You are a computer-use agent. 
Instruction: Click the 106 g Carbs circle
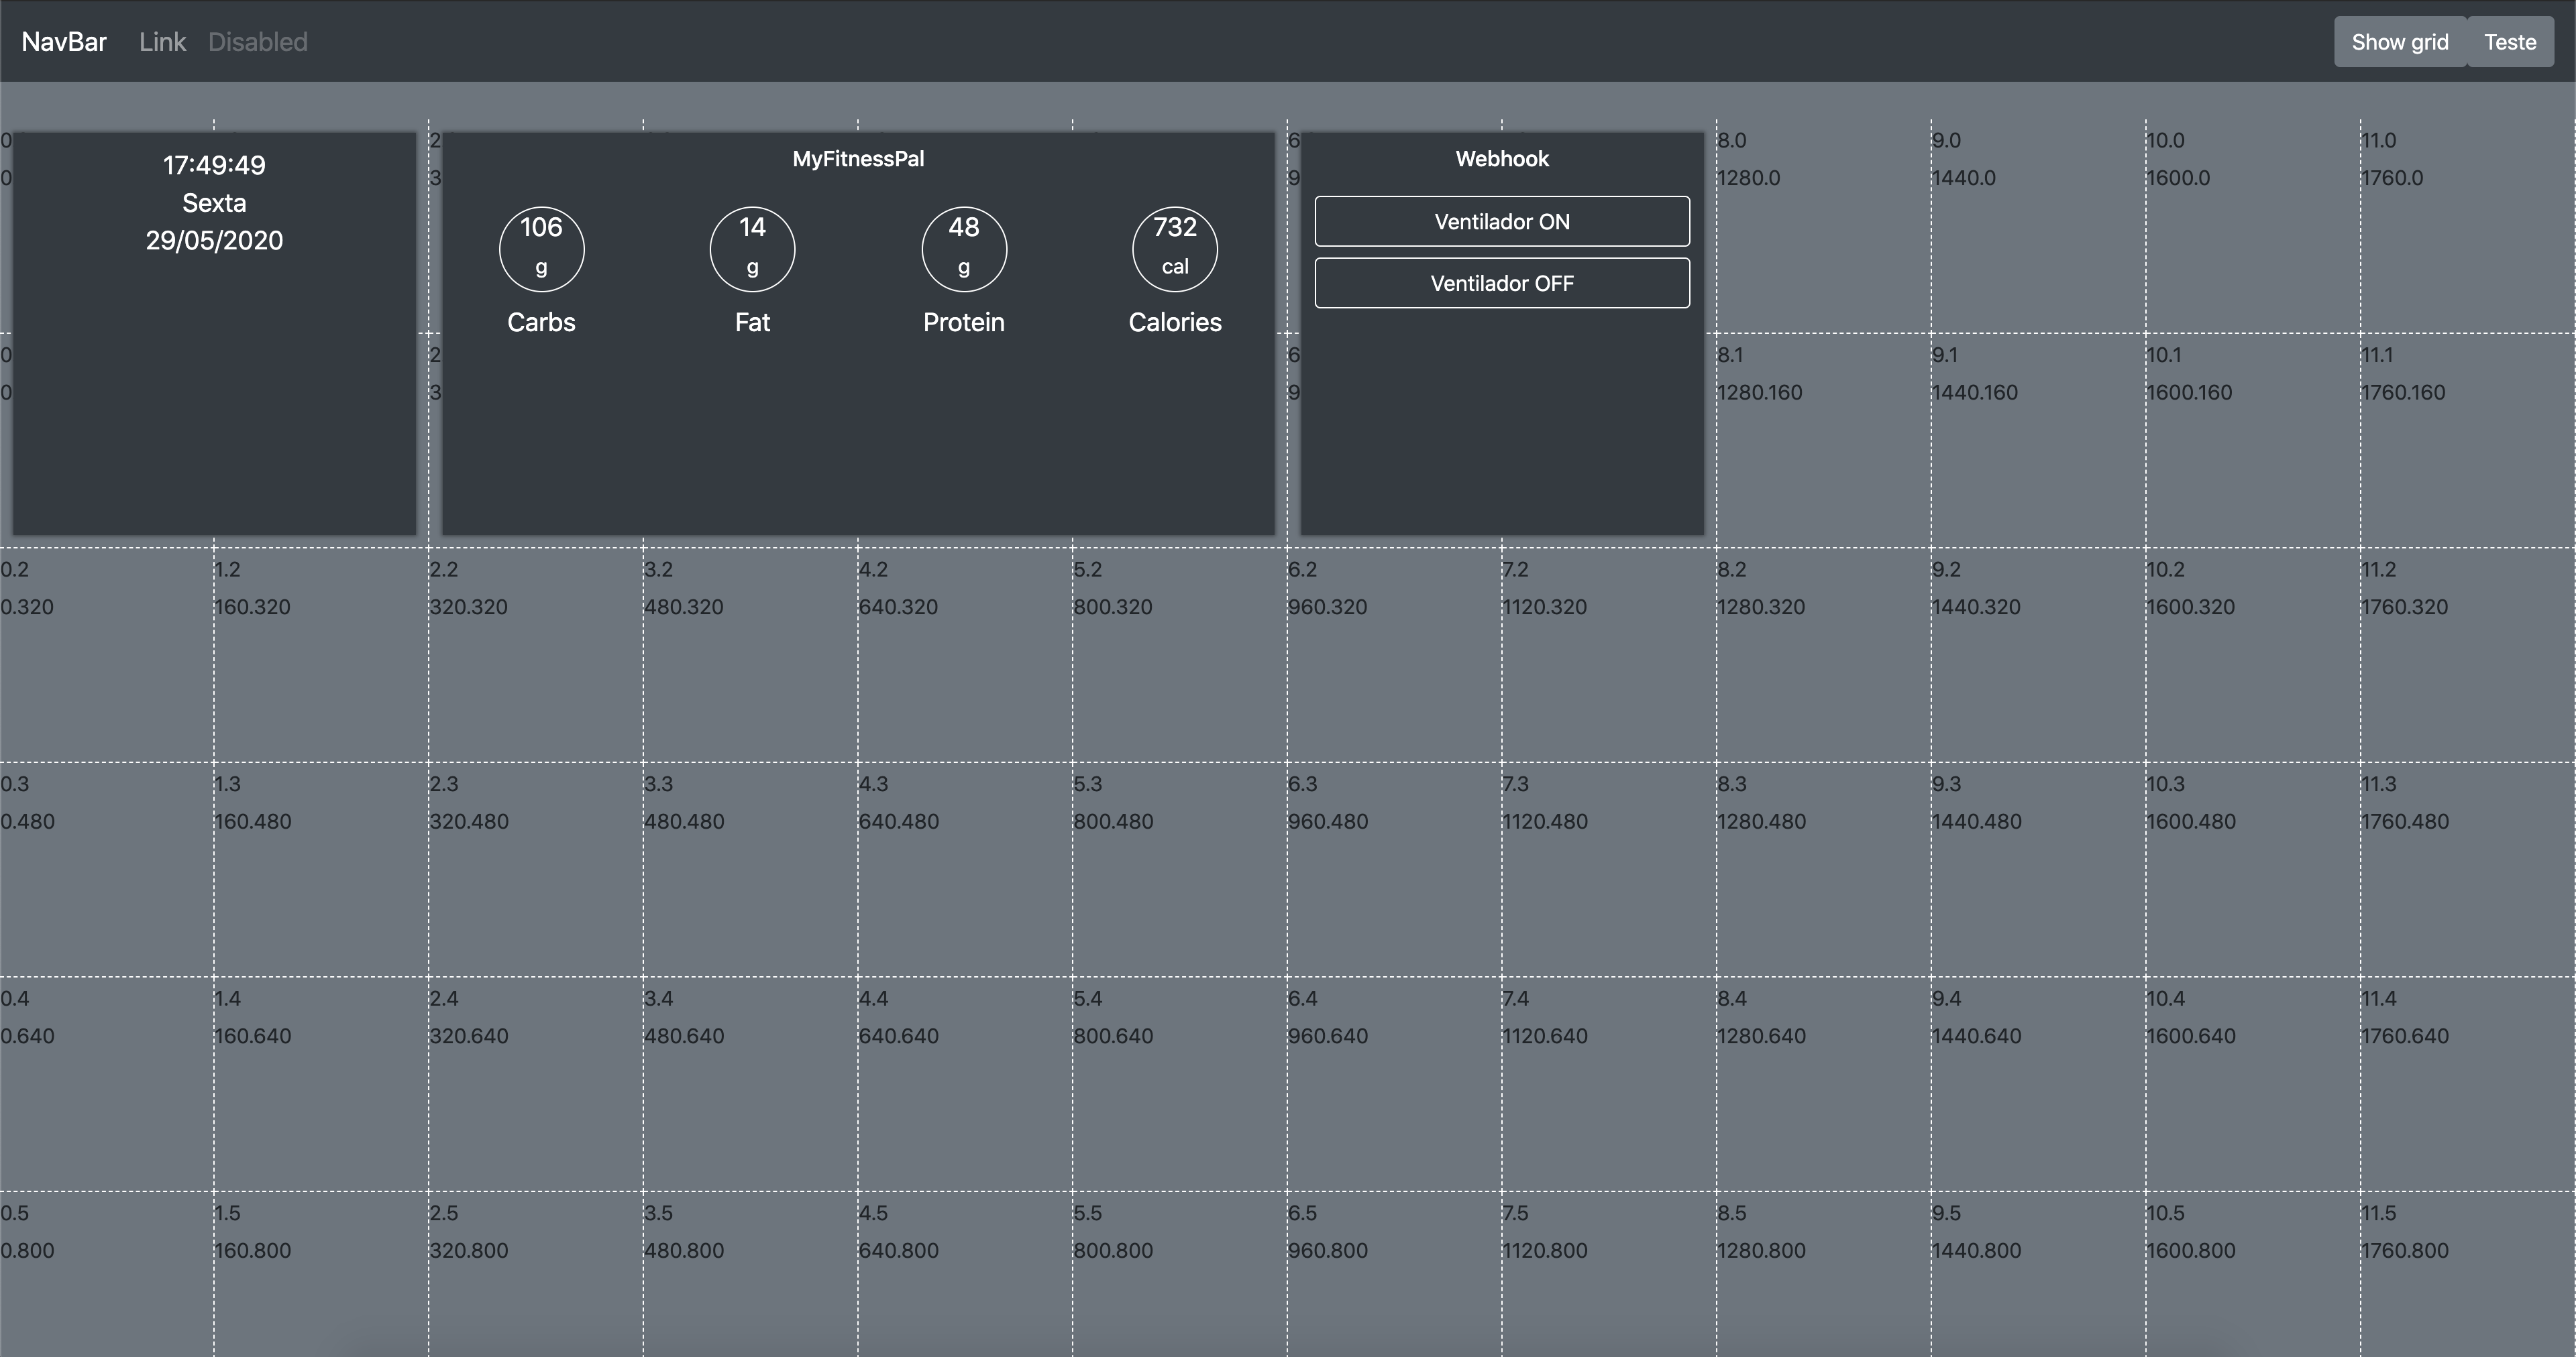click(541, 249)
